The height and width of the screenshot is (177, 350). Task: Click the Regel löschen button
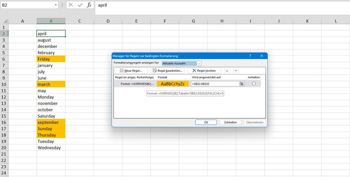204,71
